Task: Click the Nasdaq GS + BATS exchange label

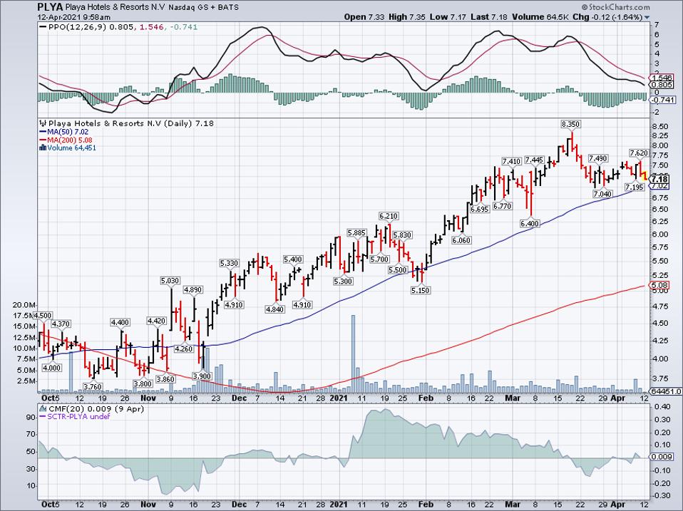Action: (x=203, y=7)
